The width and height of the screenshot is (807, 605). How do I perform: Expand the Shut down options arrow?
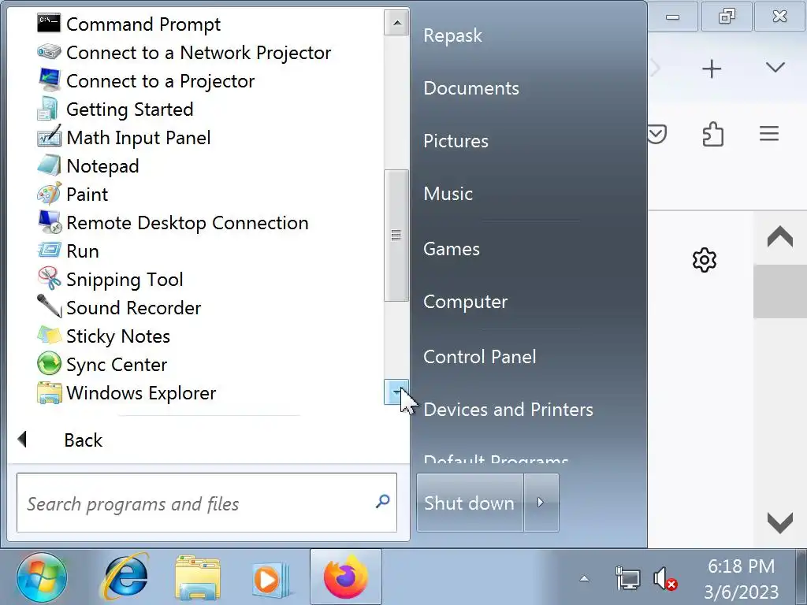click(541, 502)
